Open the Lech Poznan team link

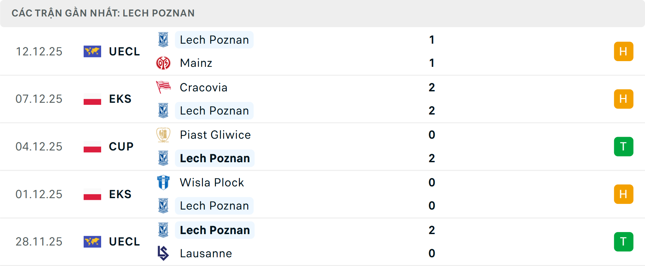pos(214,40)
